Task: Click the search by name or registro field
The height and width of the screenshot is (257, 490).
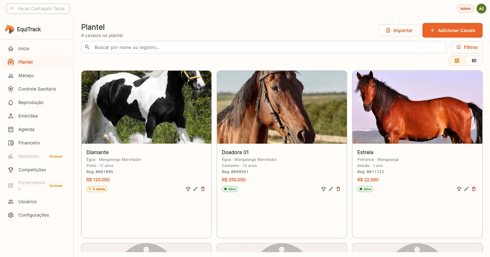Action: point(263,47)
